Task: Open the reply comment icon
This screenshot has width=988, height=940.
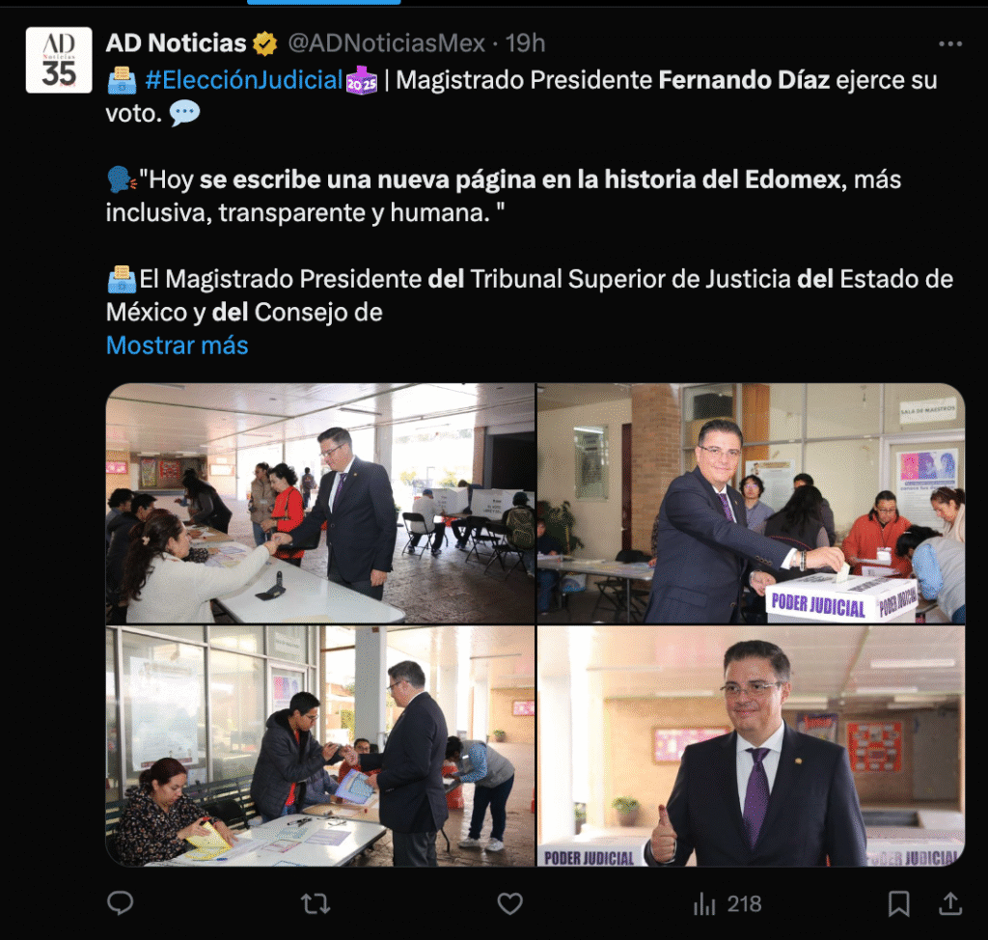Action: (120, 903)
